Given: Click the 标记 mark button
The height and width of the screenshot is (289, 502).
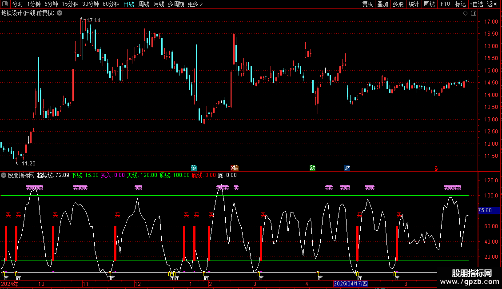Looking at the screenshot, I should pyautogui.click(x=460, y=4).
